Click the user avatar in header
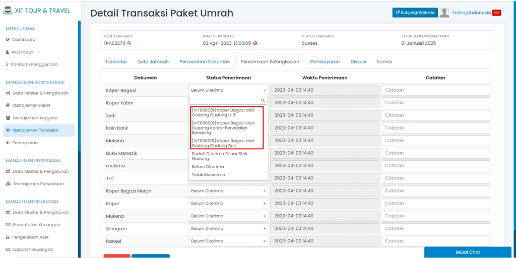 pyautogui.click(x=444, y=13)
